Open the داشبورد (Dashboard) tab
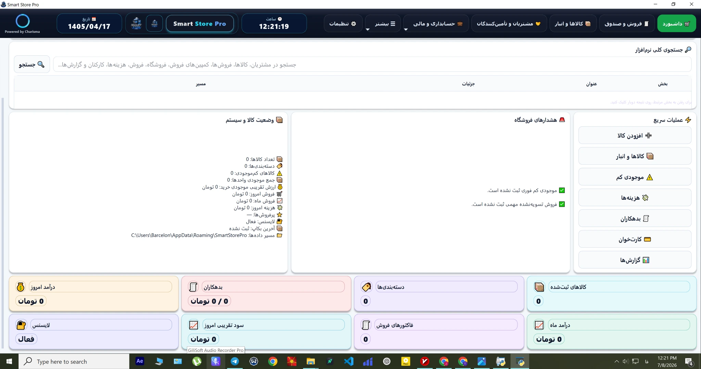 [x=676, y=24]
